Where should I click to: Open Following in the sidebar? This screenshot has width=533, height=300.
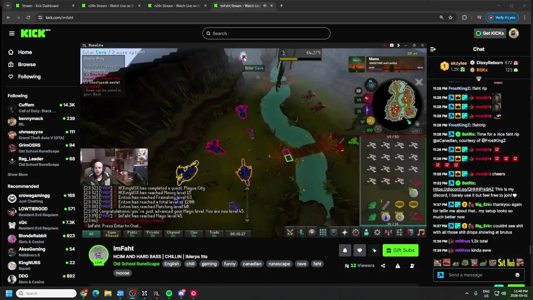point(29,77)
